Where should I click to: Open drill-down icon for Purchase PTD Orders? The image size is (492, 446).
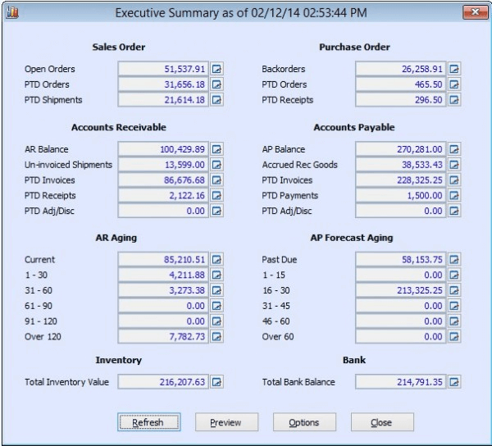click(x=454, y=84)
